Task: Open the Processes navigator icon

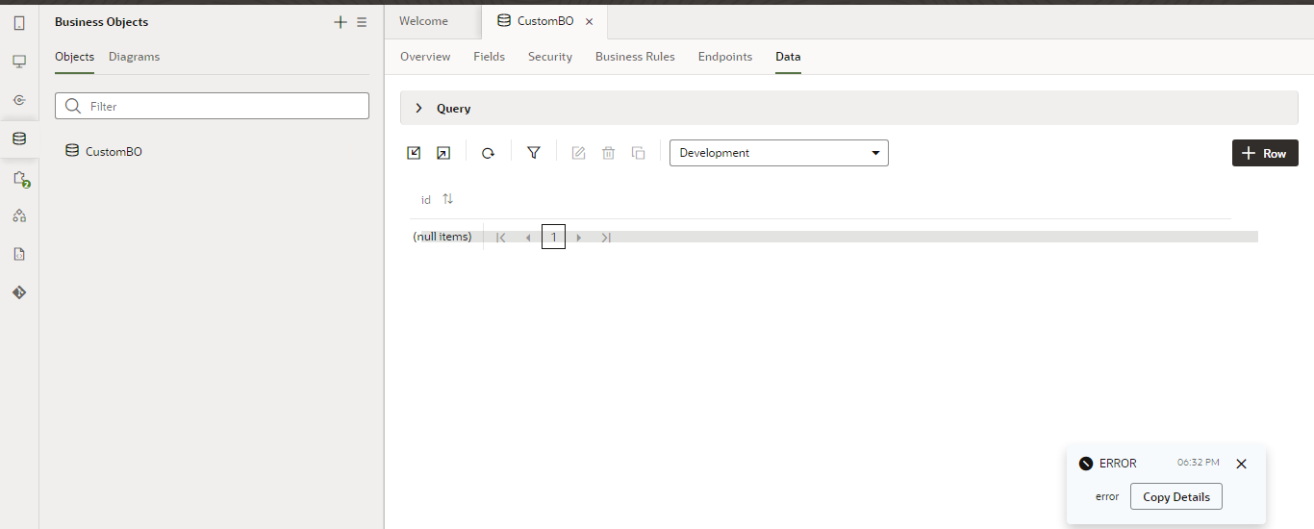Action: [19, 215]
